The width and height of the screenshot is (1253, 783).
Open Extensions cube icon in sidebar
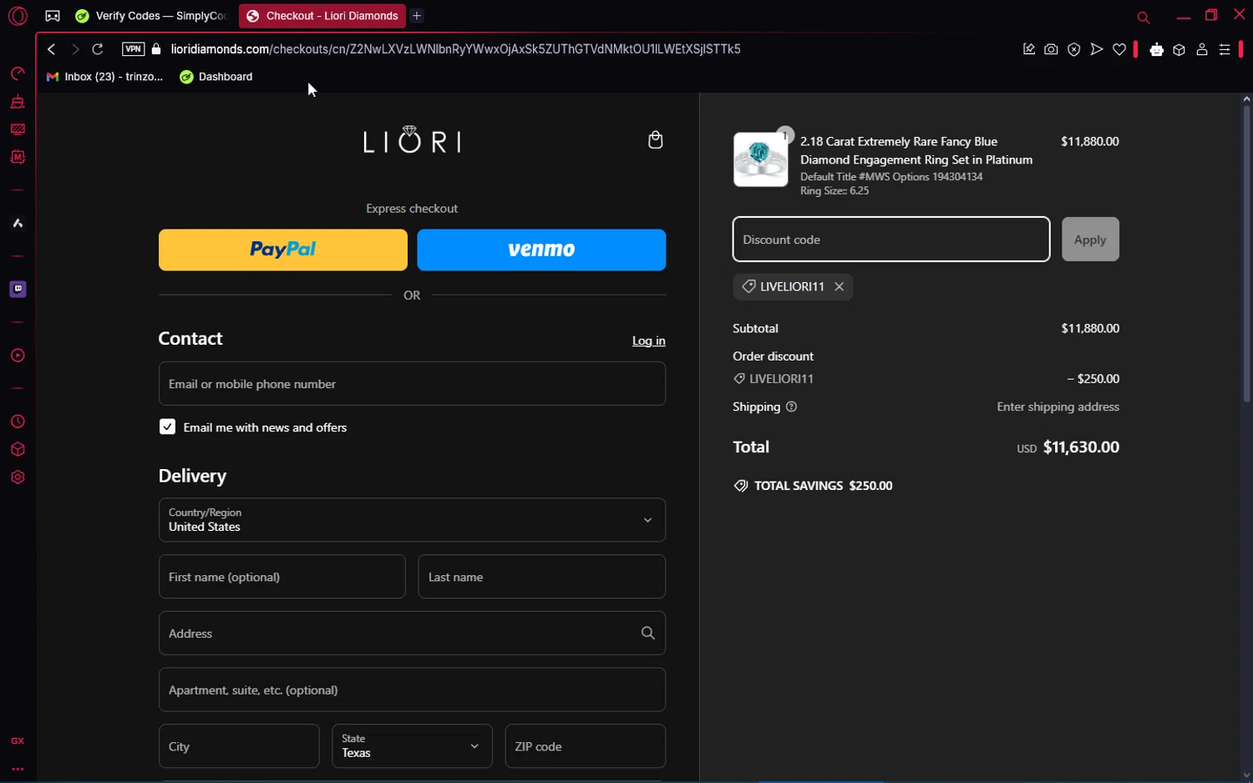click(18, 449)
